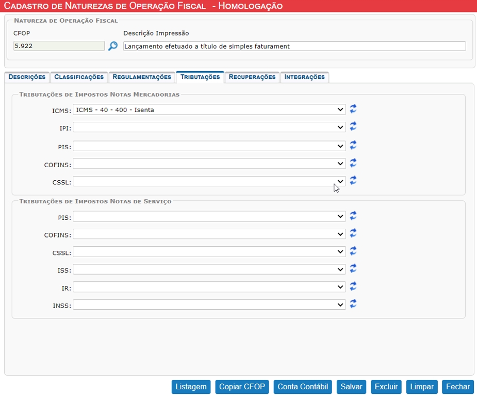Expand the IR dropdown
Screen dimensions: 477x398
(209, 287)
